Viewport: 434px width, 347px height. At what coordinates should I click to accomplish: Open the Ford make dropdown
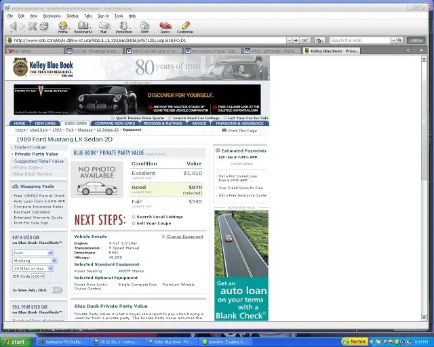point(50,253)
